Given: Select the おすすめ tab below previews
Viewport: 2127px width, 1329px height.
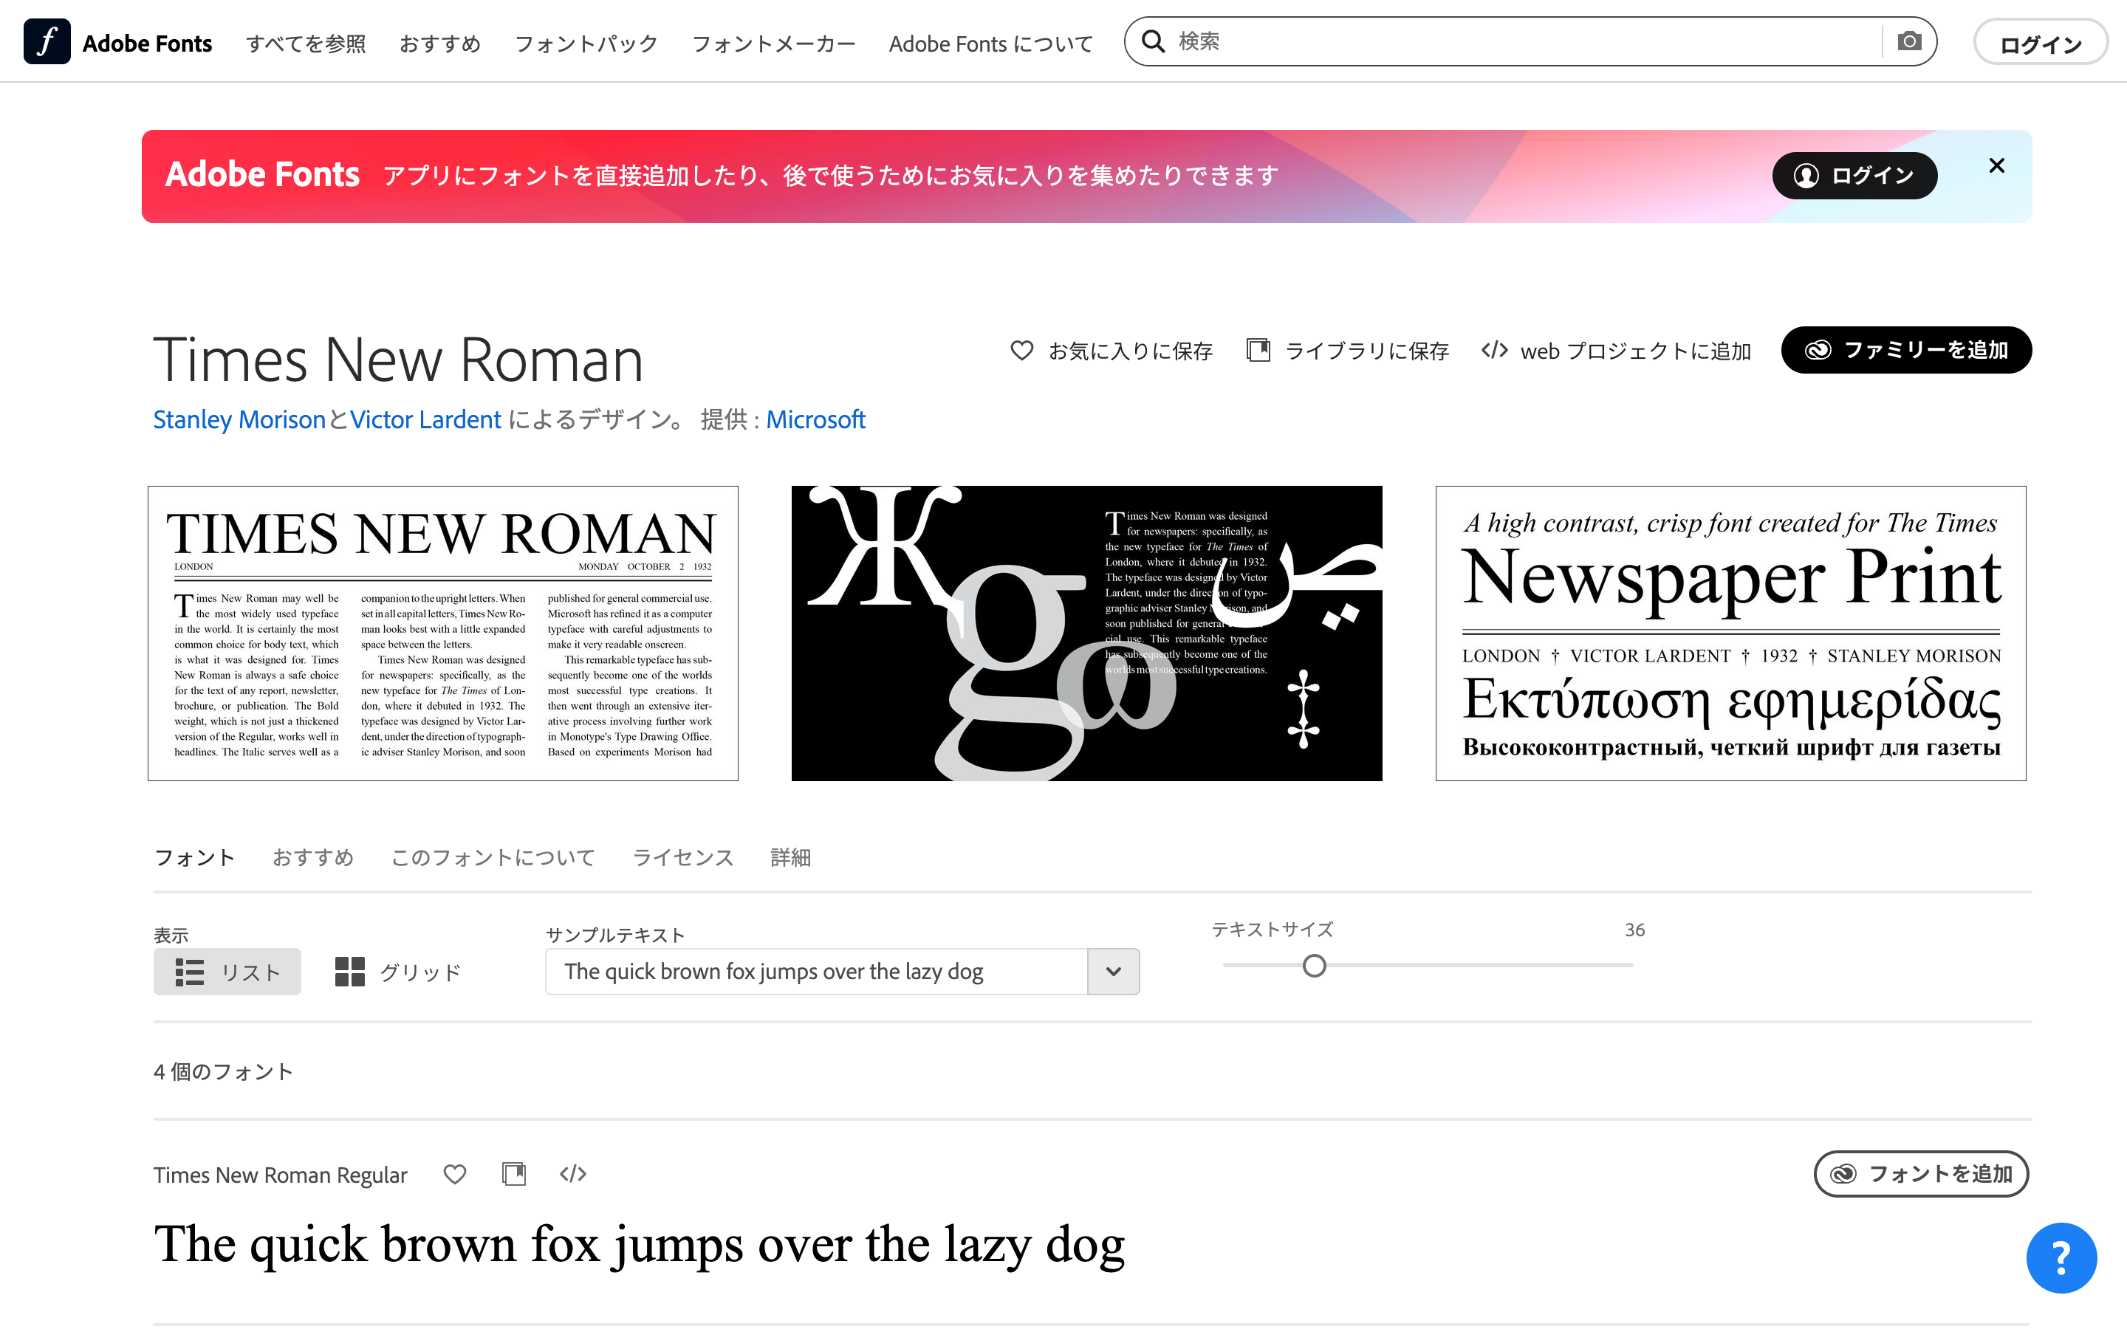Looking at the screenshot, I should pos(313,858).
